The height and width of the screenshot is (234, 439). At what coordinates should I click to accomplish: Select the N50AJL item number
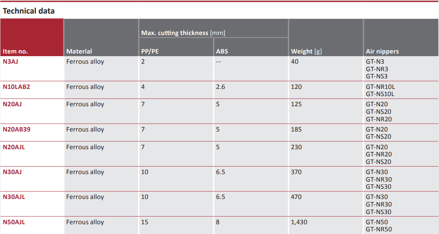14,222
